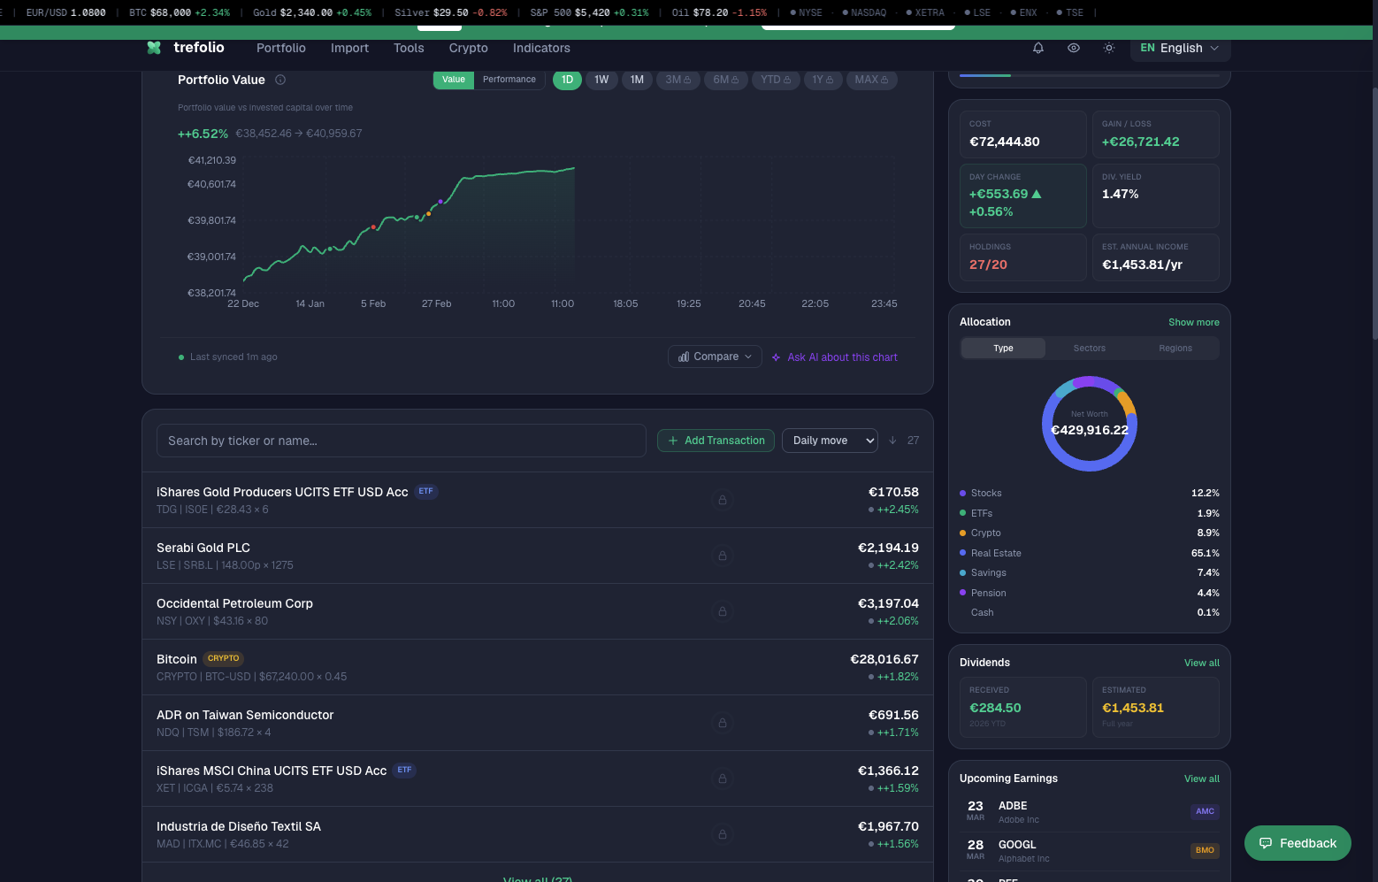Open the Indicators menu
Viewport: 1378px width, 882px height.
(x=541, y=48)
